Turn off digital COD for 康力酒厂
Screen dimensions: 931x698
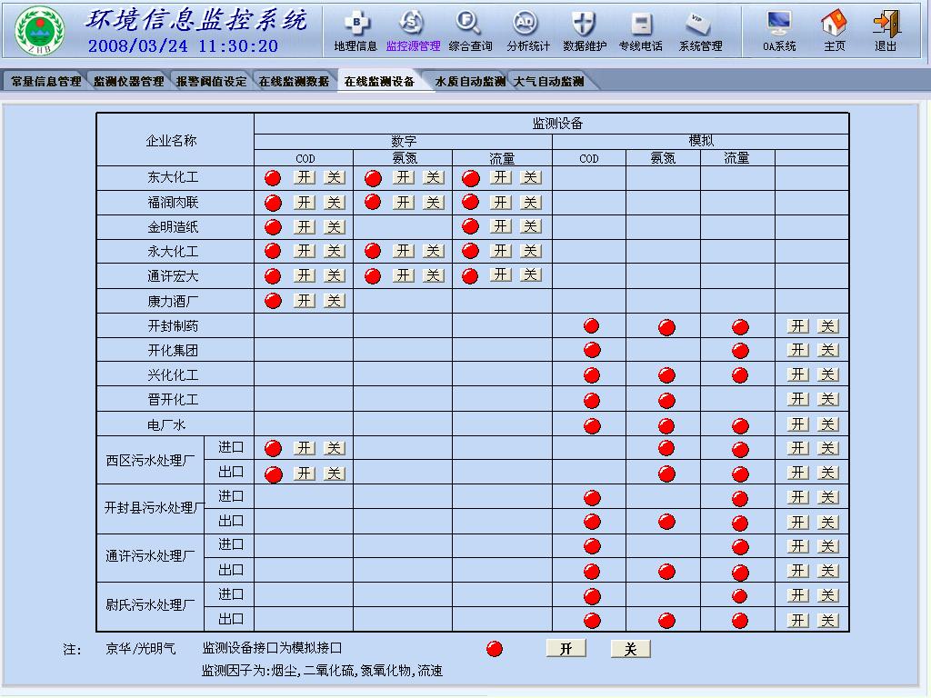(335, 301)
